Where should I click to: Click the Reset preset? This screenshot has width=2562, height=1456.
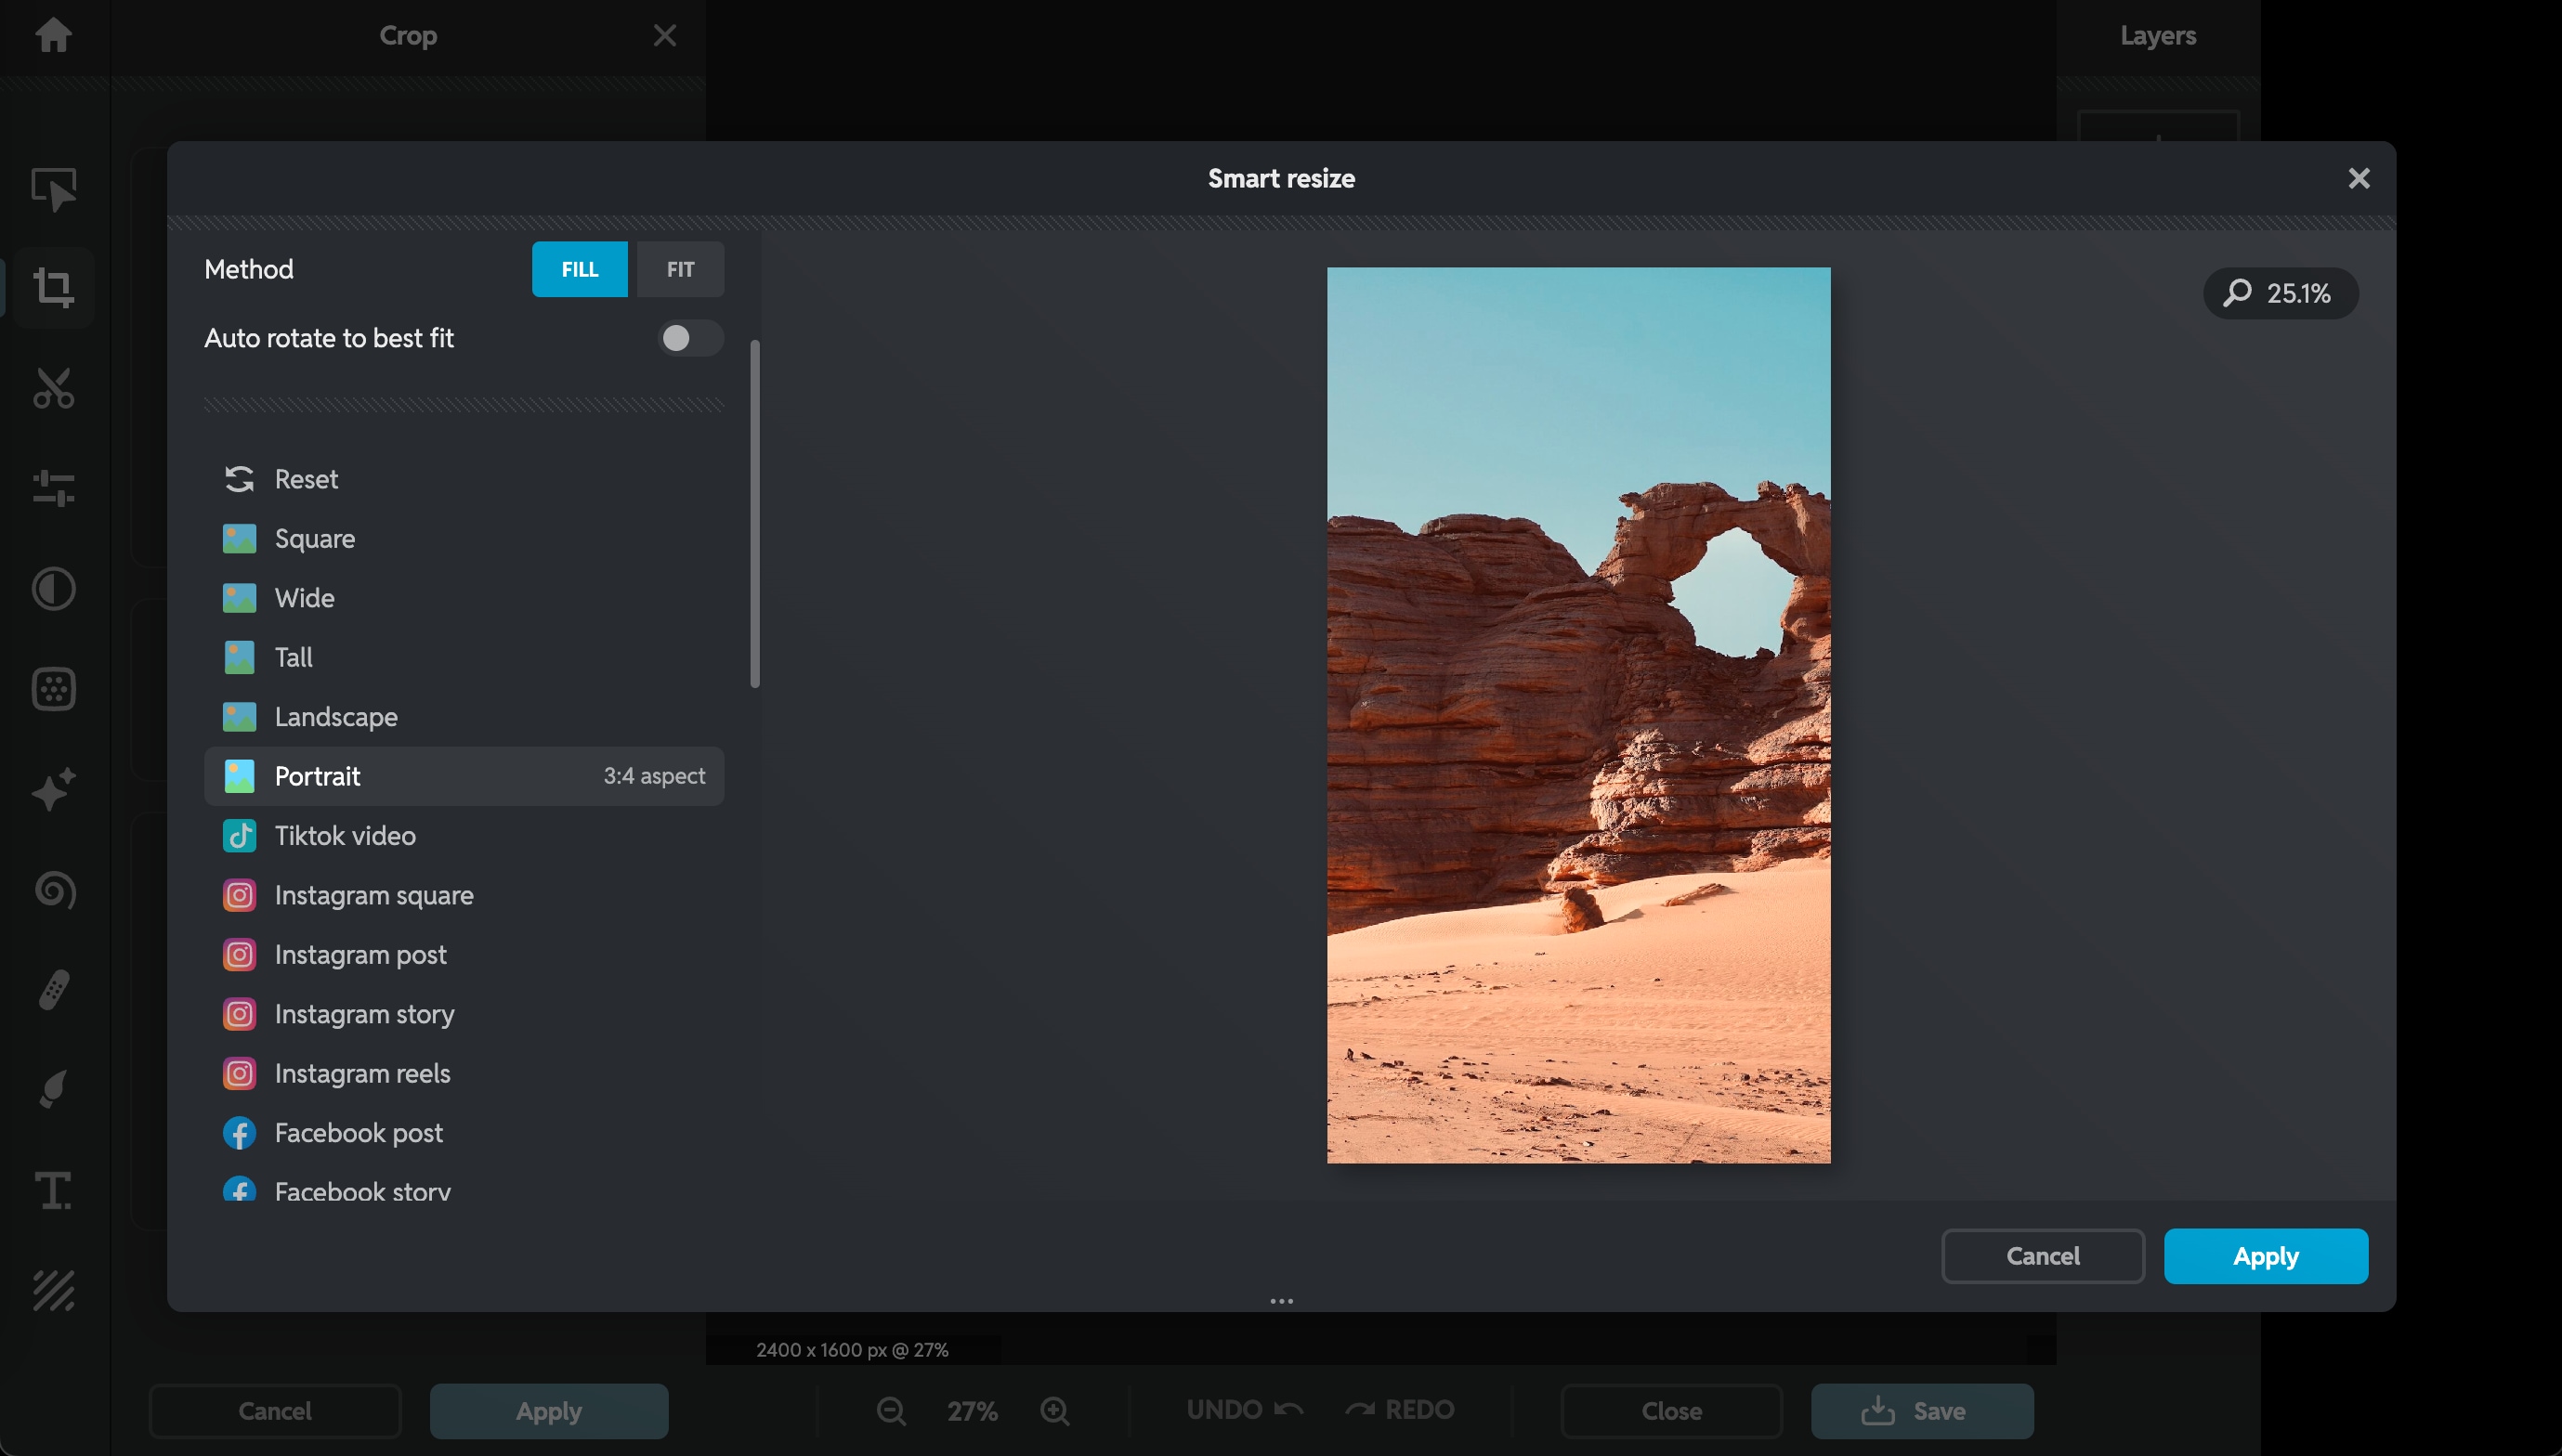click(x=464, y=479)
